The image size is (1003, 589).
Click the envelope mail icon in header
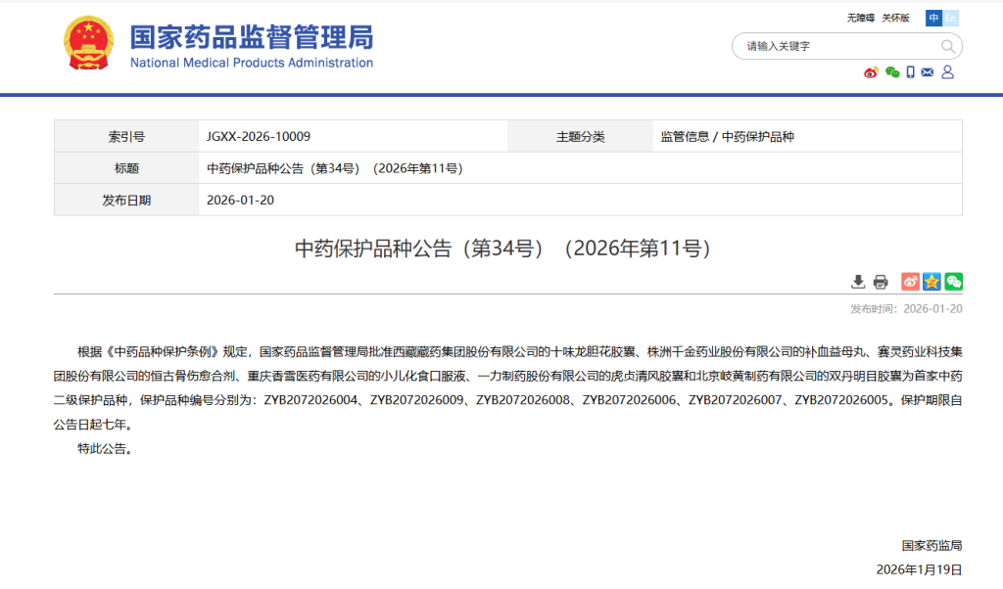click(x=928, y=72)
